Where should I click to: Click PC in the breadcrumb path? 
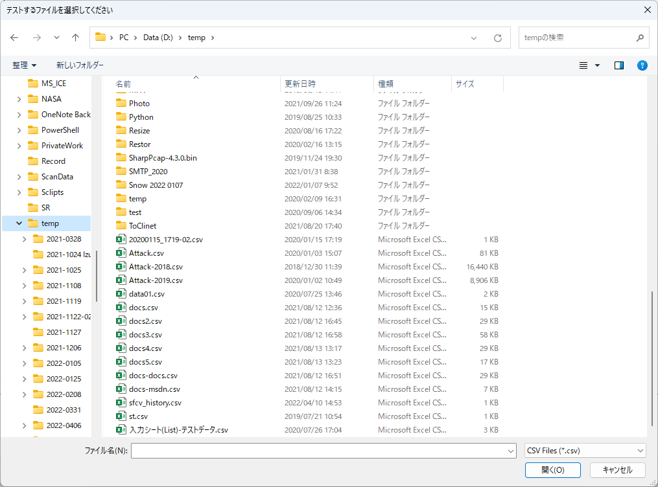[x=124, y=38]
